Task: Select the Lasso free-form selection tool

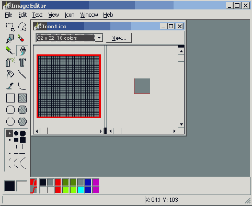Action: coord(22,27)
